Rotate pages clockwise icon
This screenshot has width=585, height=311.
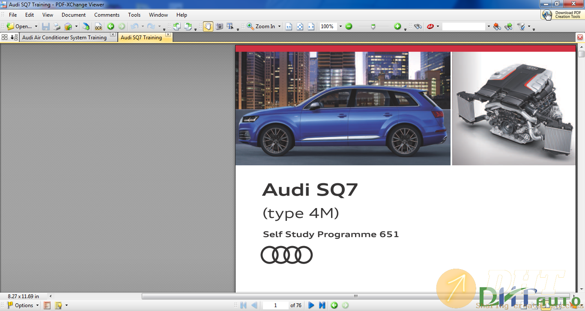click(x=188, y=26)
